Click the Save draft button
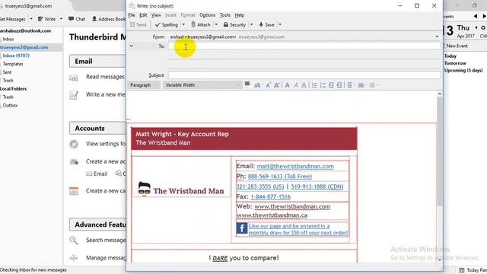The height and width of the screenshot is (274, 487). tap(266, 24)
